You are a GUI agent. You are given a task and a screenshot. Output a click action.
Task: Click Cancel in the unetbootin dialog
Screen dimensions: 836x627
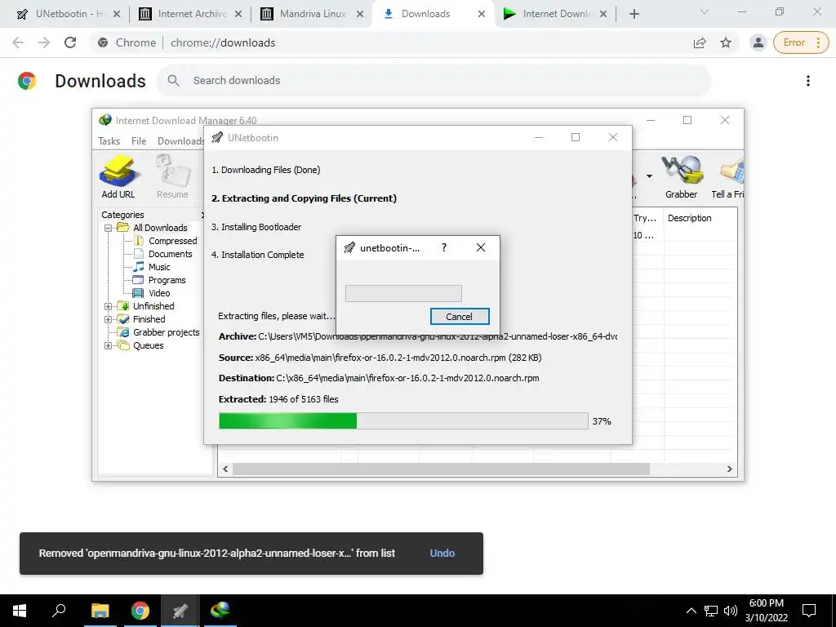(459, 316)
